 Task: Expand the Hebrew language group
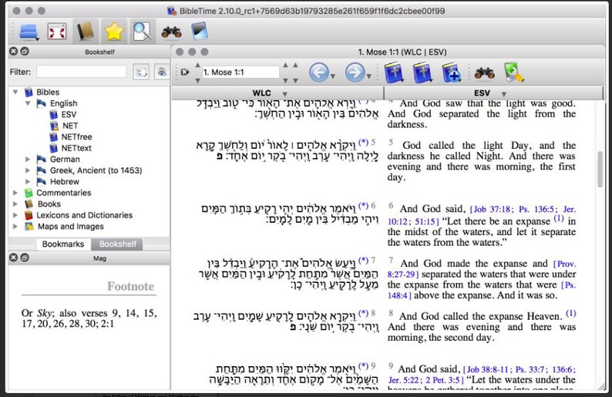click(28, 181)
